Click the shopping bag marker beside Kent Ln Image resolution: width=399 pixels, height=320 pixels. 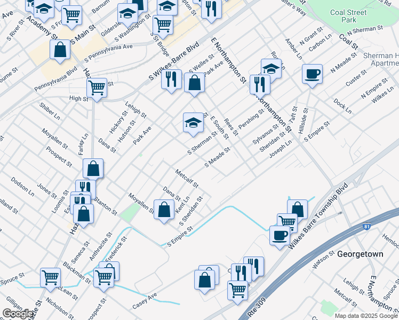tap(164, 210)
